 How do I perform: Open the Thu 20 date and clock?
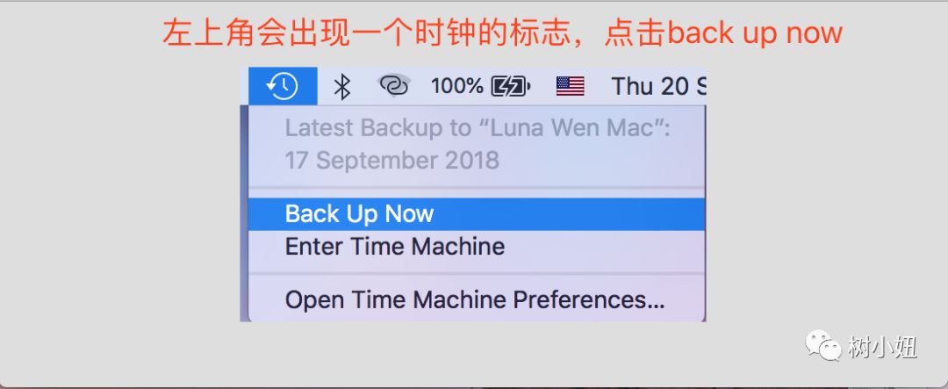tap(658, 87)
